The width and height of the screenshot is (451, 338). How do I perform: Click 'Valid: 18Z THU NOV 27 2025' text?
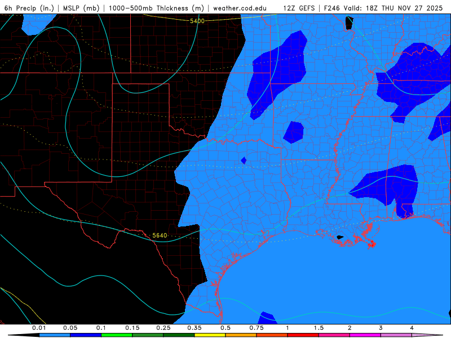pos(393,8)
